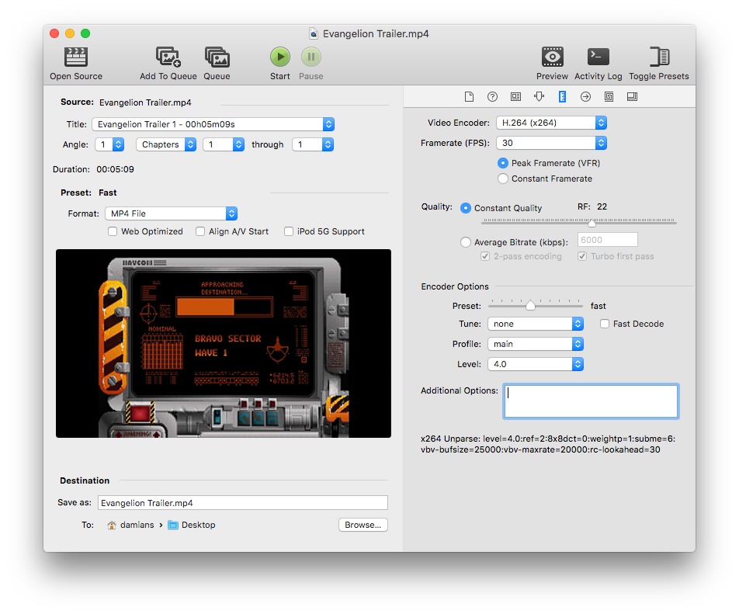
Task: Click the Preset name Fast label
Action: (x=107, y=193)
